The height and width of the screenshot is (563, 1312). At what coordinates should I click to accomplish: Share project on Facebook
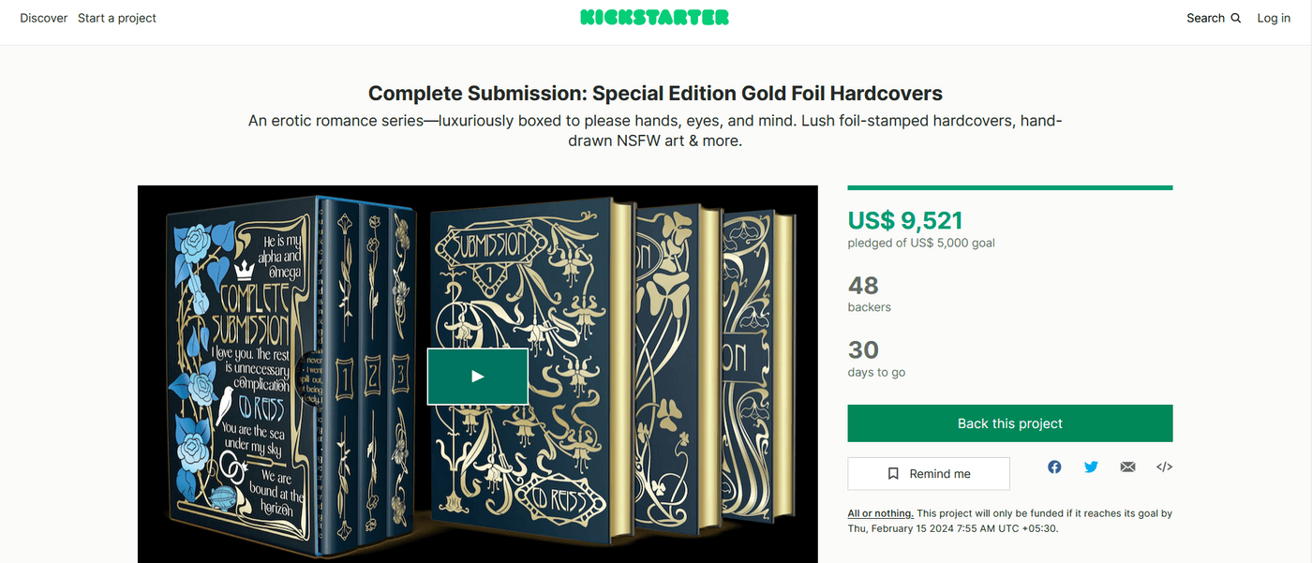[x=1054, y=467]
